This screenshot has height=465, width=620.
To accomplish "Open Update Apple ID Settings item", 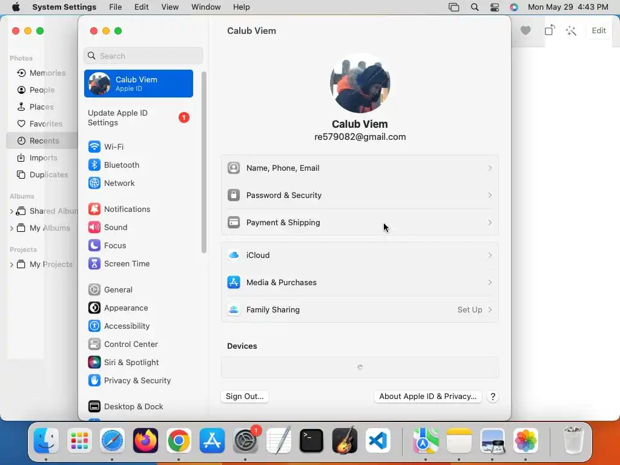I will pos(139,118).
